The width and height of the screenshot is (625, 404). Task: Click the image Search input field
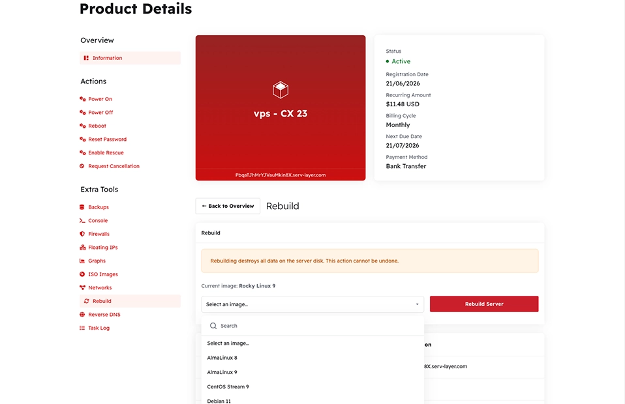click(x=312, y=326)
